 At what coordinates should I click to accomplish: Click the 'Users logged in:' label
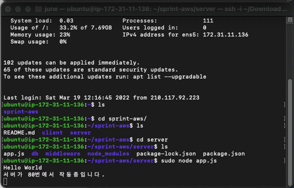(150, 27)
